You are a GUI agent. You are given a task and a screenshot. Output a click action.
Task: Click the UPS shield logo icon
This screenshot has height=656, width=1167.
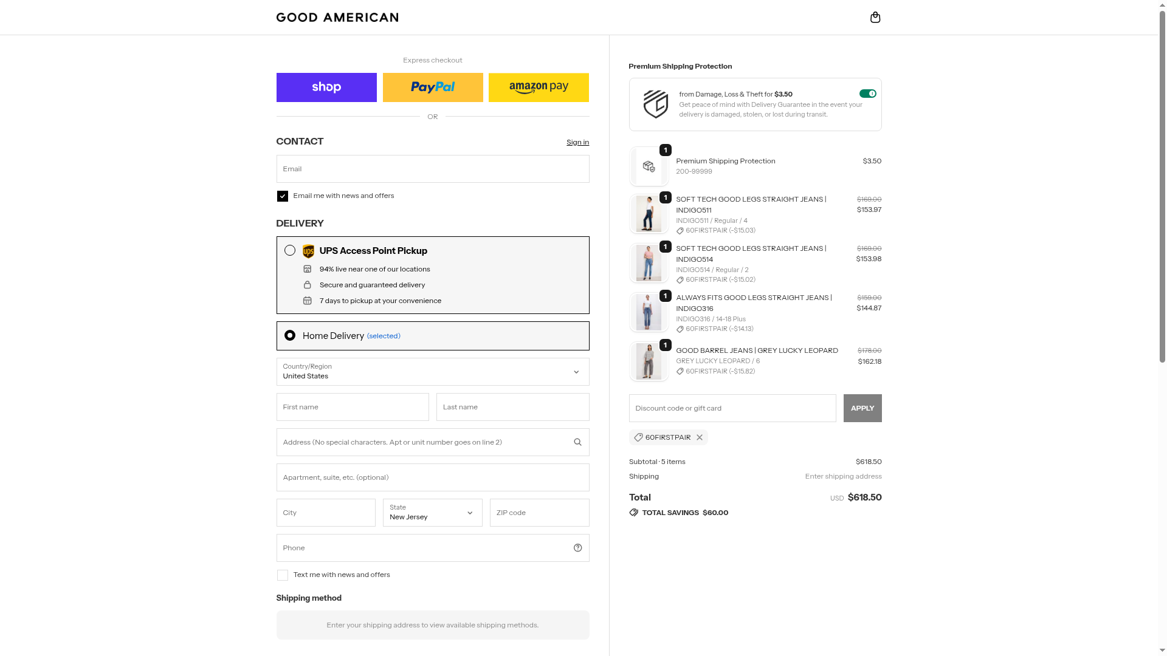(309, 251)
